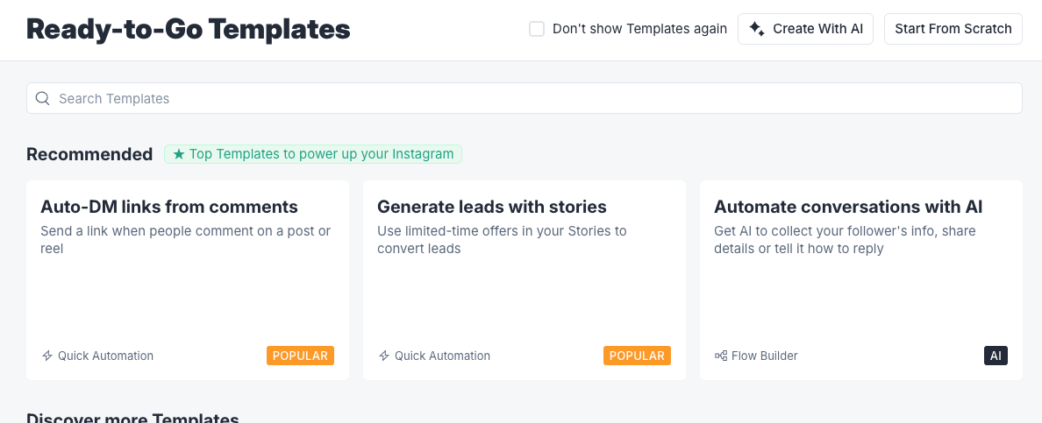Image resolution: width=1042 pixels, height=423 pixels.
Task: Click Quick Automation label on Auto-DM card
Action: (x=105, y=356)
